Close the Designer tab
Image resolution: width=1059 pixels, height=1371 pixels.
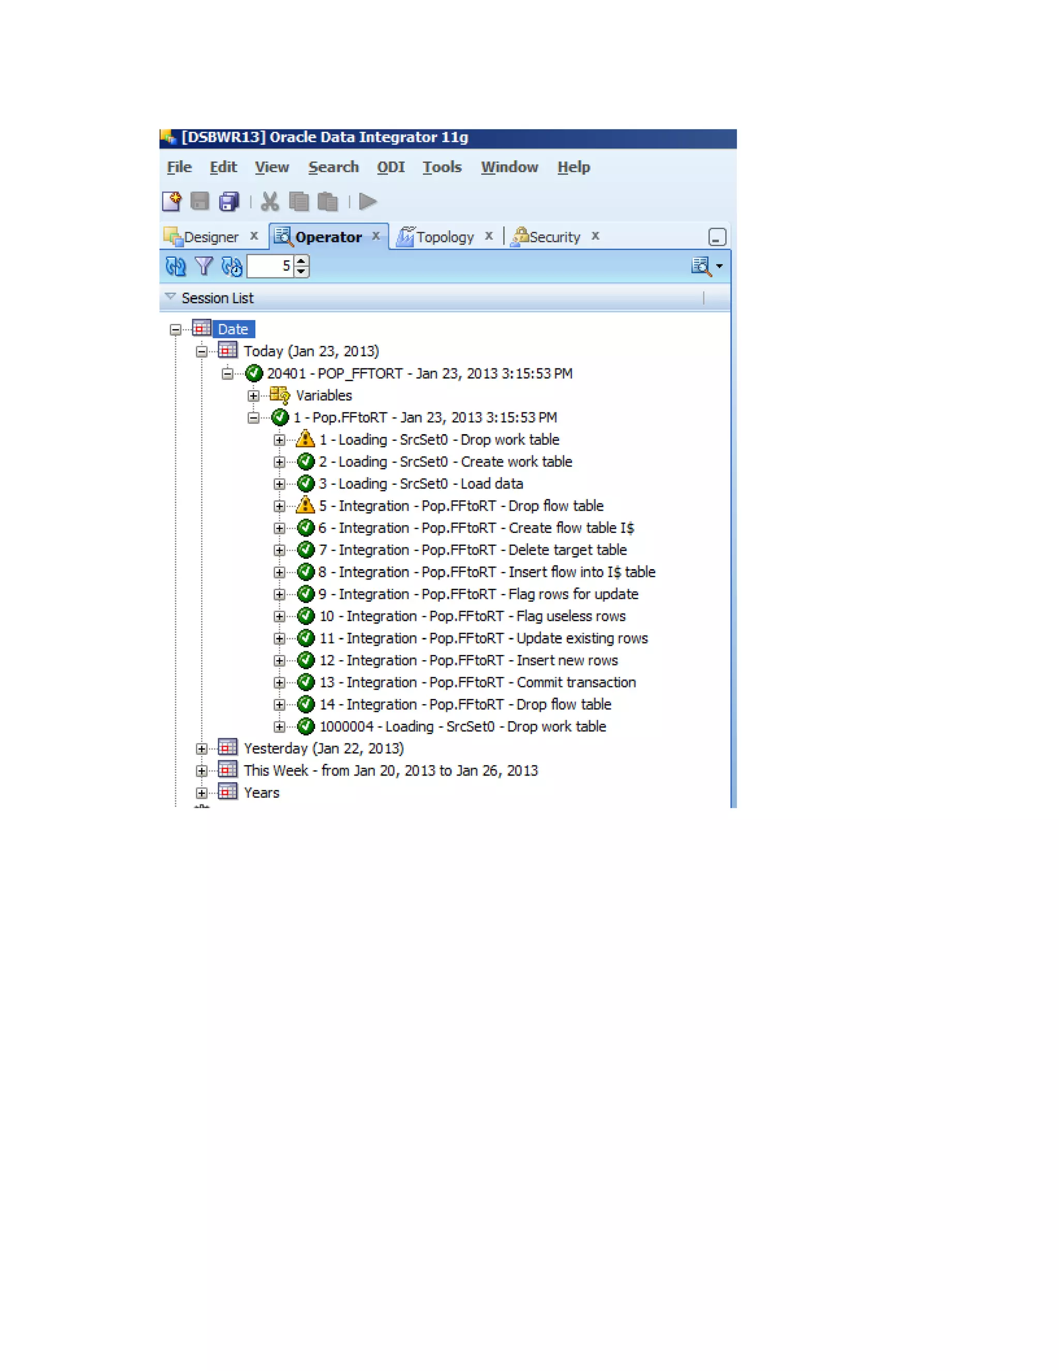(254, 236)
